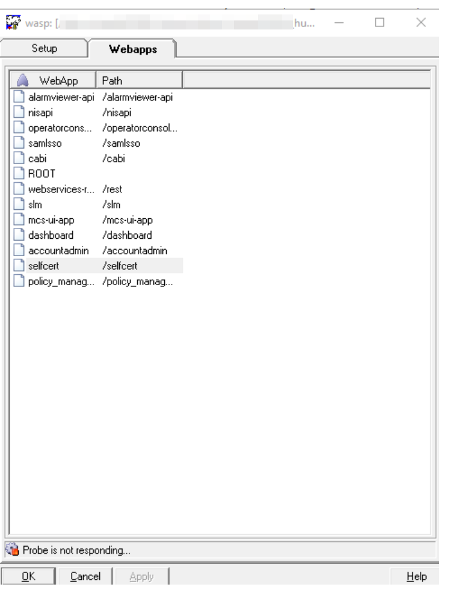Select the accountadmin webapp name
Screen dimensions: 453x596
[58, 250]
